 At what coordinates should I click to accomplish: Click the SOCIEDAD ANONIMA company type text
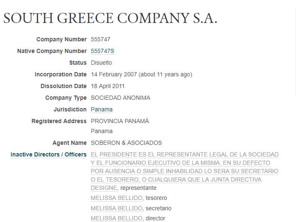(120, 98)
